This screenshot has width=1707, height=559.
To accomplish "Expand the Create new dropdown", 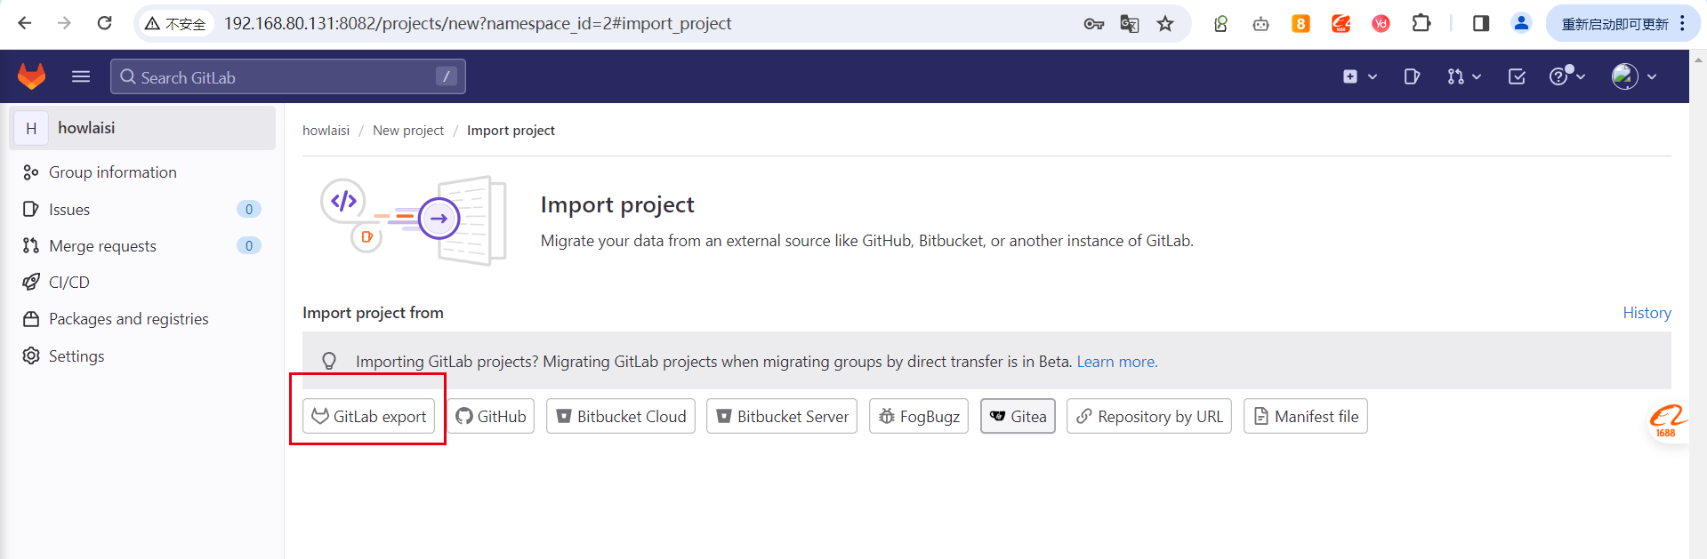I will click(x=1359, y=76).
